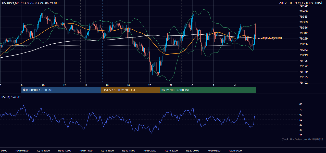Click the 79.219 price axis label
326x153 pixels.
pos(303,55)
